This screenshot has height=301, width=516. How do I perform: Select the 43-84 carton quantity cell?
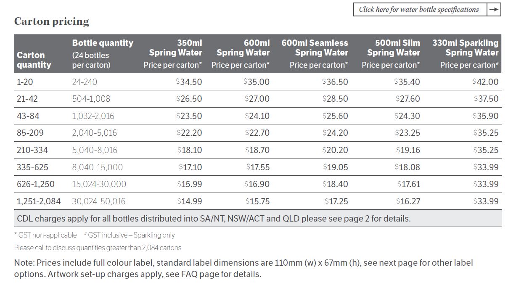coord(28,116)
